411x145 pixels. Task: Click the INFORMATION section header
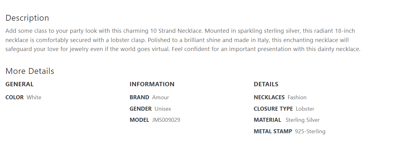(x=152, y=84)
